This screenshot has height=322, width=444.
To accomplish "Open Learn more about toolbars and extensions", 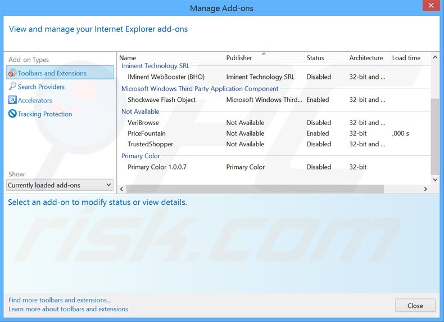I will point(68,309).
